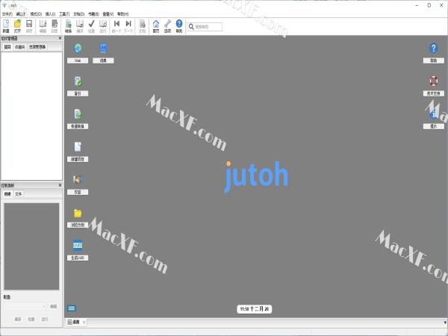Close the organizer panel with its X
The image size is (448, 336).
click(60, 38)
